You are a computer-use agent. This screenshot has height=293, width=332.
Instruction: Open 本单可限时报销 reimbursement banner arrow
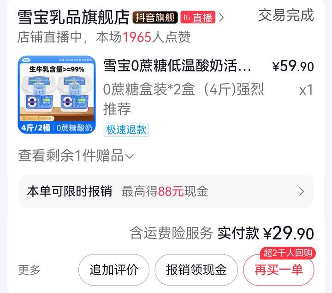tap(302, 192)
